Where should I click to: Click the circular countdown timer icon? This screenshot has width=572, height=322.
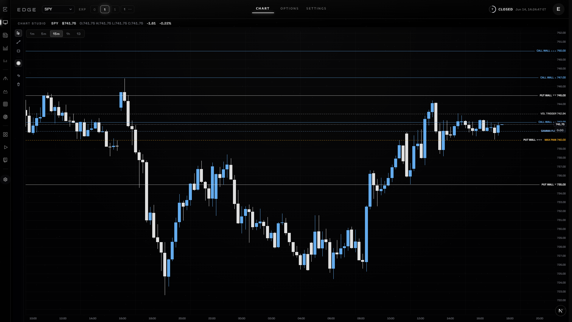click(x=492, y=9)
